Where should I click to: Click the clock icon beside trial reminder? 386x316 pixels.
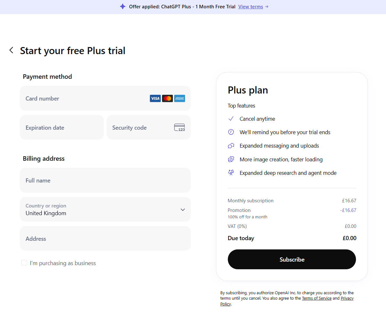231,132
